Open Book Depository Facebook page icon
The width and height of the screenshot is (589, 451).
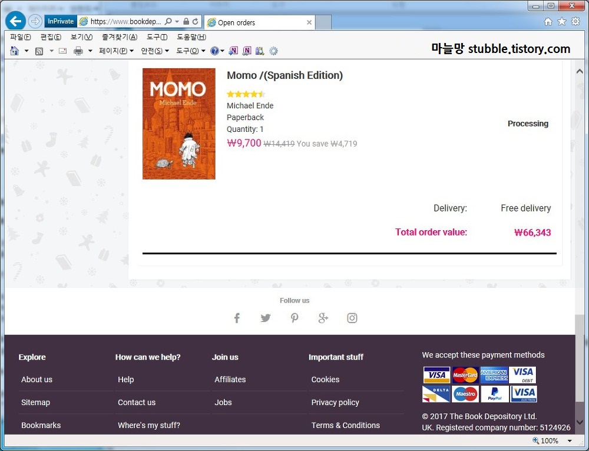(237, 318)
